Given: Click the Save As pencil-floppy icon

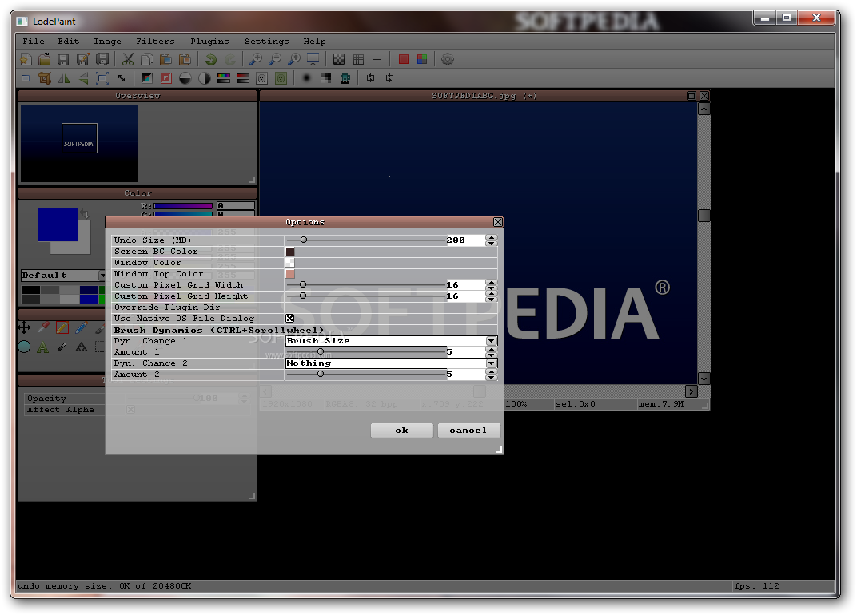Looking at the screenshot, I should coord(82,60).
